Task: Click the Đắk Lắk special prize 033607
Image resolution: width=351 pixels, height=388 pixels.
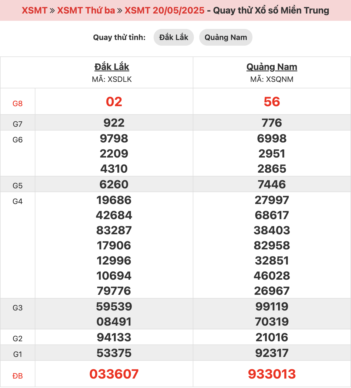Action: [114, 374]
